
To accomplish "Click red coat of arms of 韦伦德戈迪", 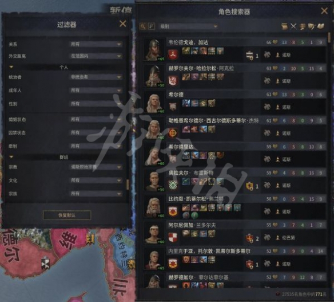I will pyautogui.click(x=173, y=54).
